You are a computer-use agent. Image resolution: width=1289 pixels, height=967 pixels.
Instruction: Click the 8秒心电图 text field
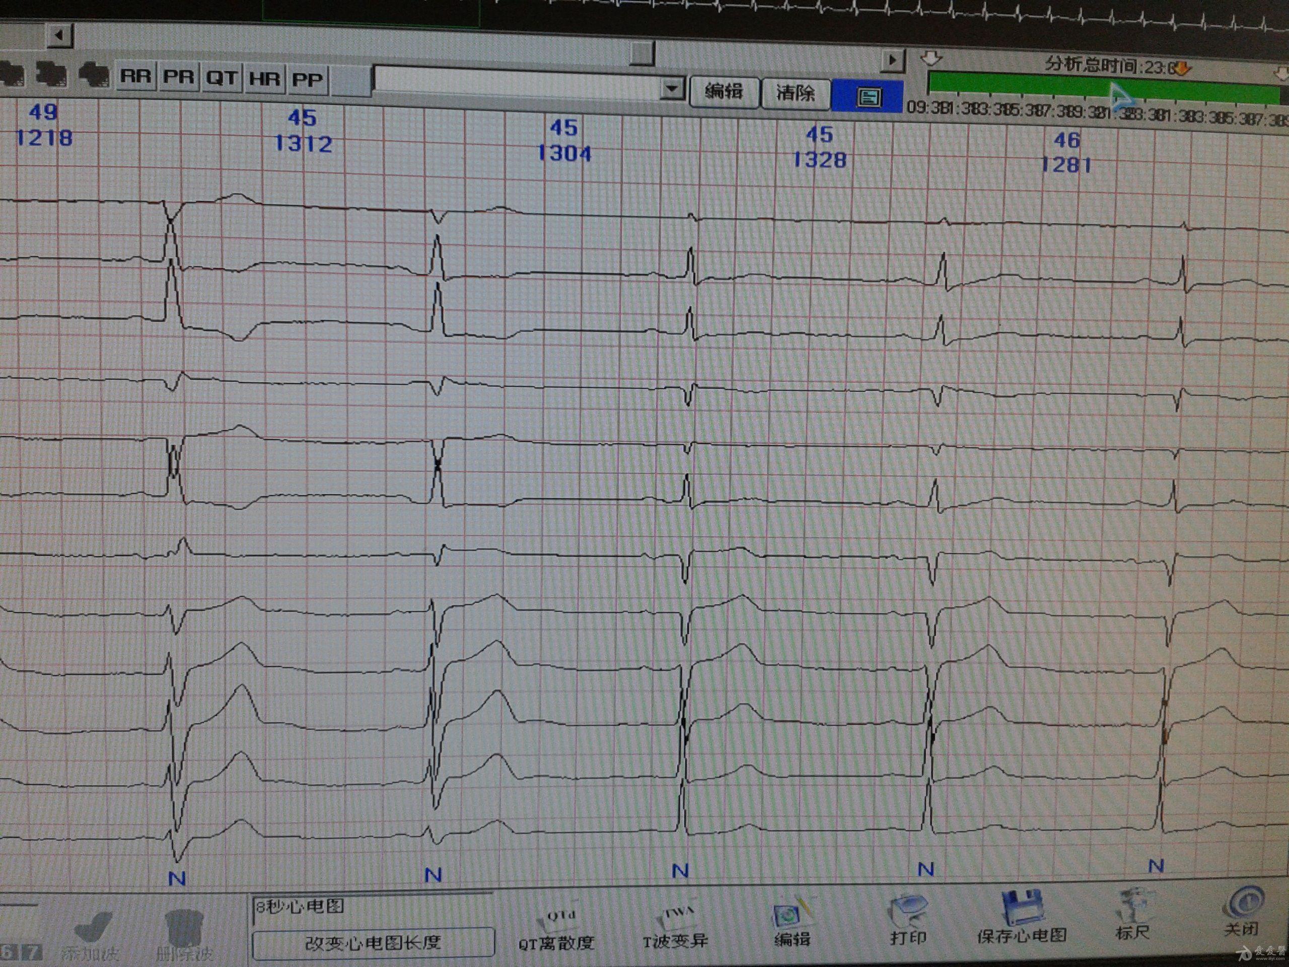click(x=373, y=908)
